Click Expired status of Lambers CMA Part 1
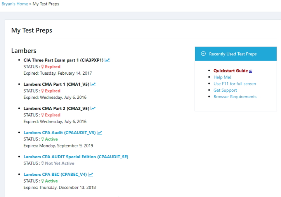The height and width of the screenshot is (197, 281). (x=52, y=91)
